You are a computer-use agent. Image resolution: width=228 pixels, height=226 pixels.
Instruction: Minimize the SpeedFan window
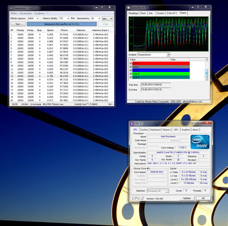[193, 7]
